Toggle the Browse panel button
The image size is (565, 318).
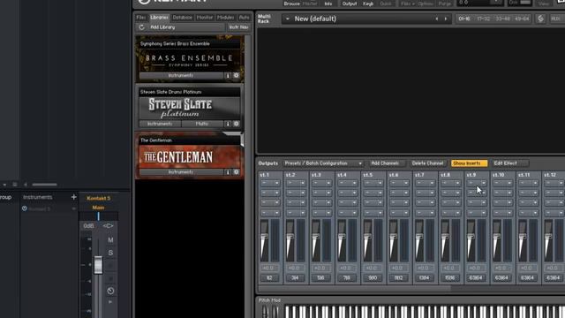point(291,4)
